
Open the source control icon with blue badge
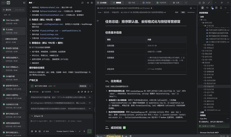pos(212,8)
